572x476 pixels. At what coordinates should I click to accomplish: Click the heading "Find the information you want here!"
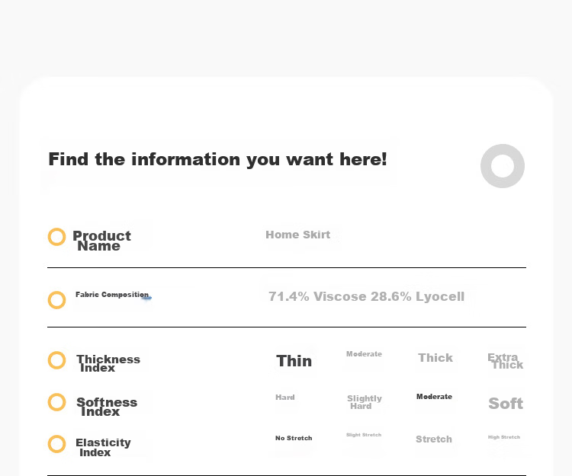[218, 159]
